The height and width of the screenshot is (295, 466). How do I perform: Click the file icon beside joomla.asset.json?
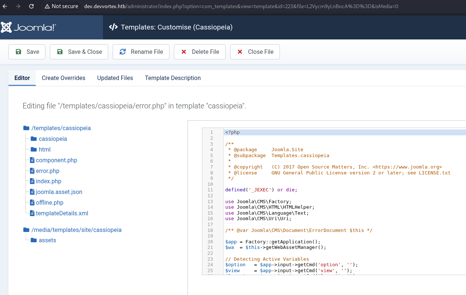coord(32,192)
